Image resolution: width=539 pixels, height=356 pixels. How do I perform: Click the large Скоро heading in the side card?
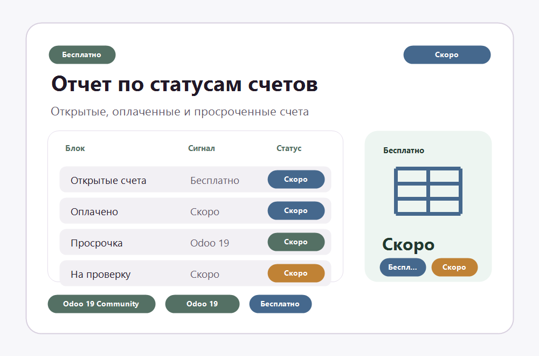point(409,244)
